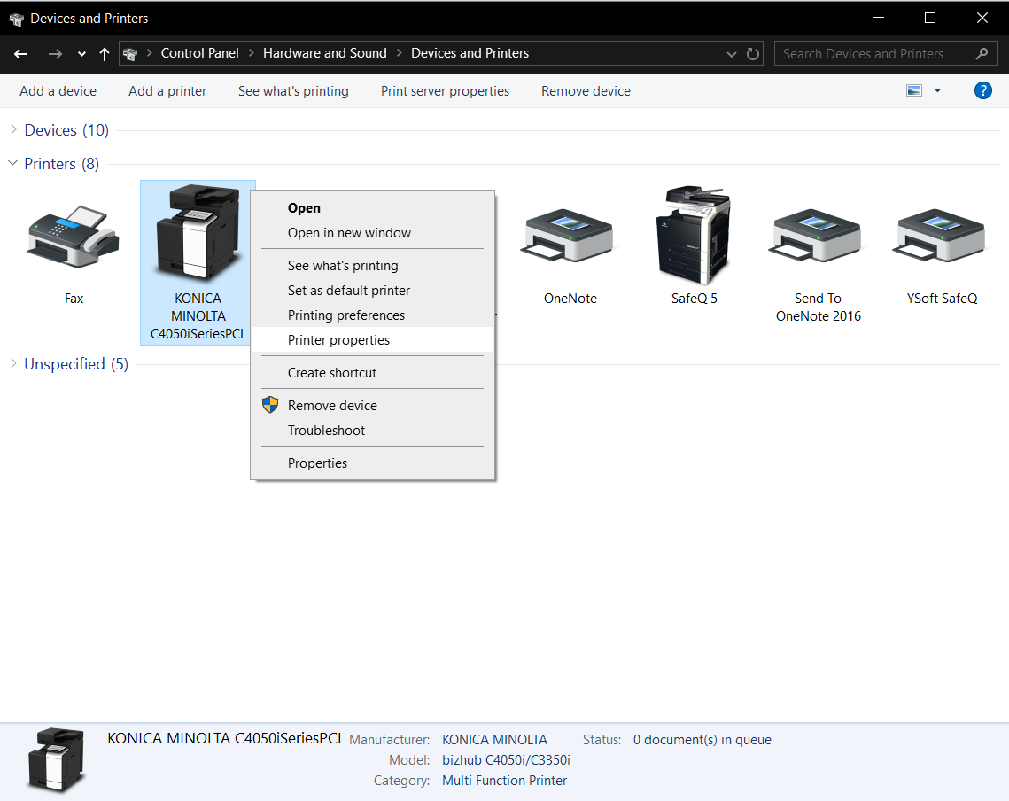1009x801 pixels.
Task: Open the address bar history dropdown
Action: tap(731, 53)
